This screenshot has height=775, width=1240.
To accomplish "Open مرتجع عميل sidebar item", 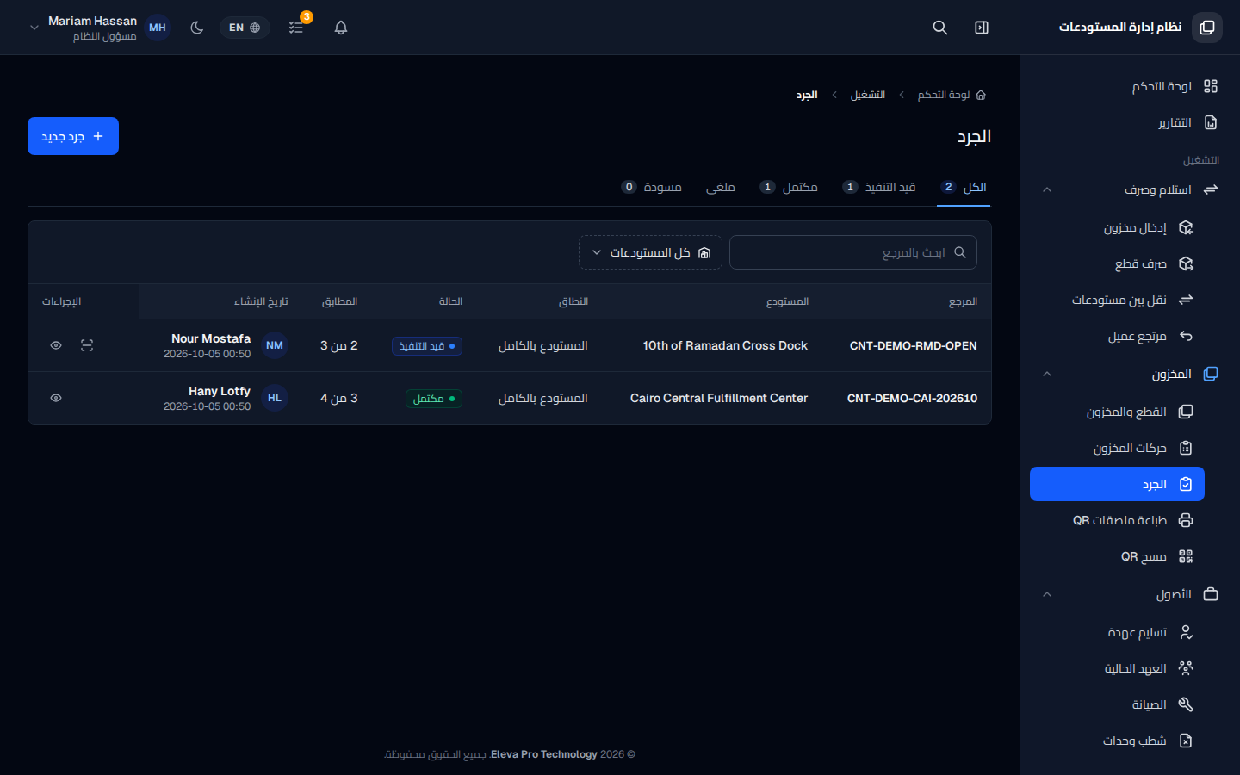I will [1117, 336].
